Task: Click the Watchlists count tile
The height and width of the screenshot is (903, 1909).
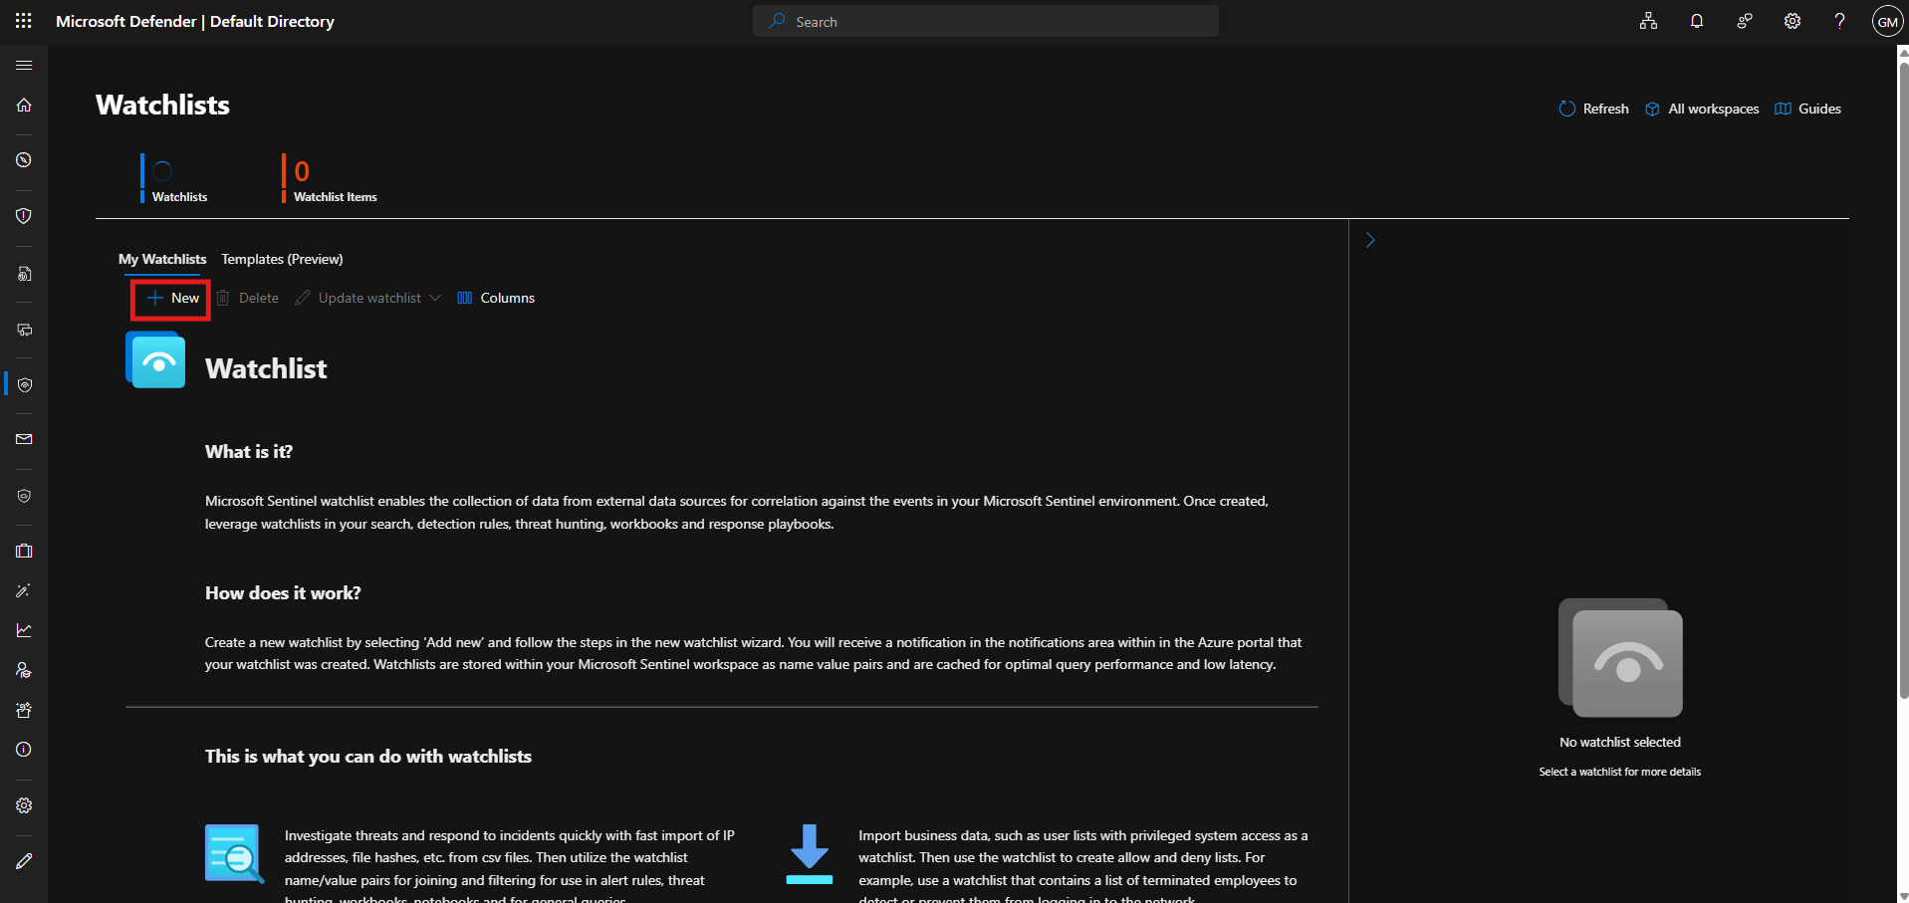Action: (175, 178)
